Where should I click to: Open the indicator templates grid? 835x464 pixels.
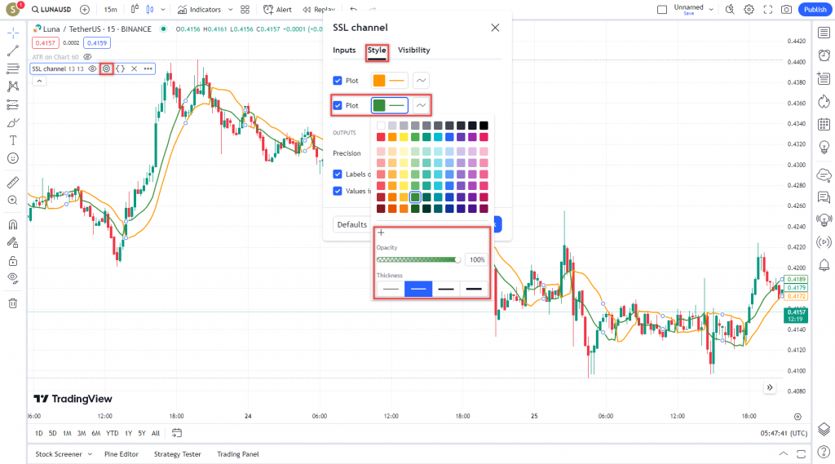[x=245, y=10]
